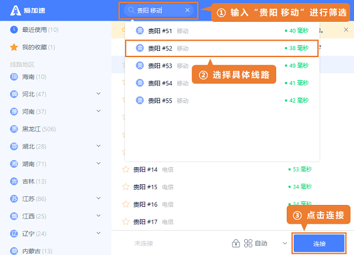Image resolution: width=354 pixels, height=255 pixels.
Task: Favorite 贵阳 #14 with star
Action: coord(126,169)
